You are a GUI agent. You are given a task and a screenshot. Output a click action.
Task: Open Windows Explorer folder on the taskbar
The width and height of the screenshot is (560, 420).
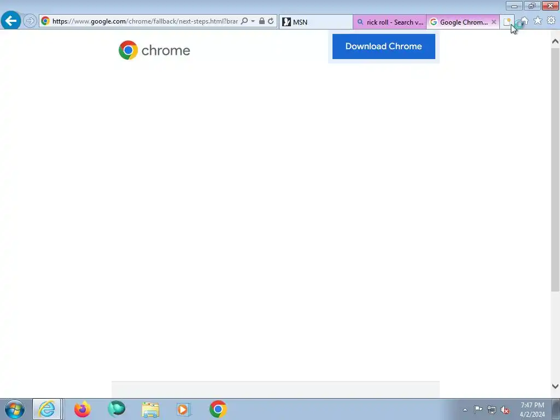pyautogui.click(x=150, y=410)
